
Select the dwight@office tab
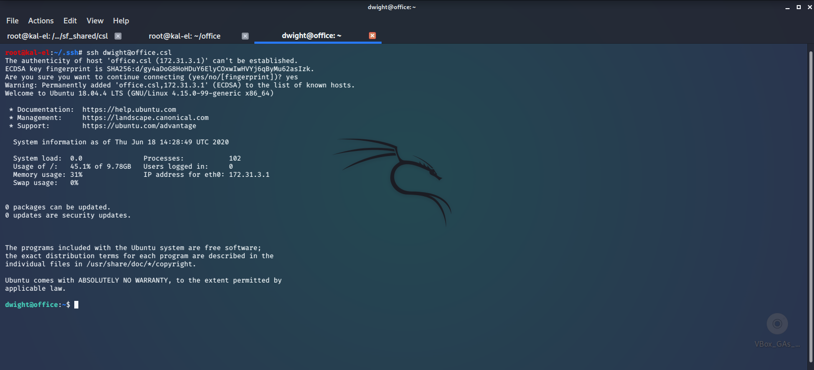coord(311,36)
